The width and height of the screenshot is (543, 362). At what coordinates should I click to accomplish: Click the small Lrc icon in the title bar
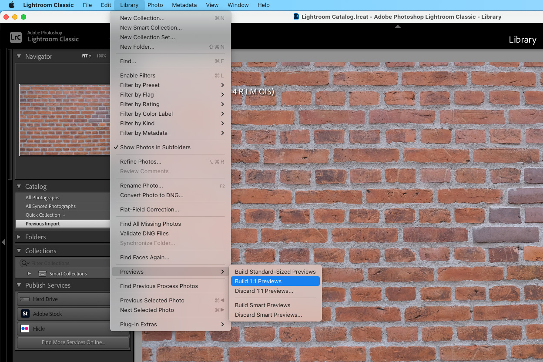point(296,17)
